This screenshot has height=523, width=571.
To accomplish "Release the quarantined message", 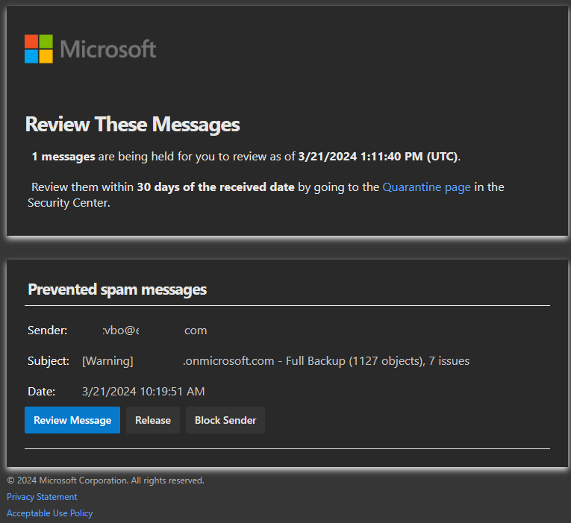I will pos(153,420).
